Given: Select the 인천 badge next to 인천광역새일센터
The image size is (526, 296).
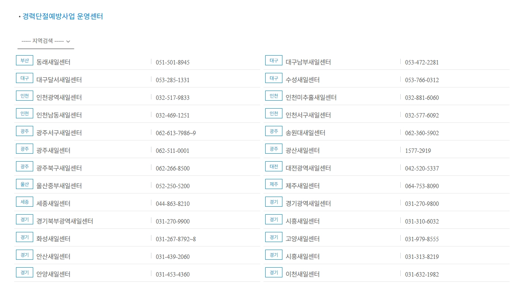Looking at the screenshot, I should click(24, 96).
